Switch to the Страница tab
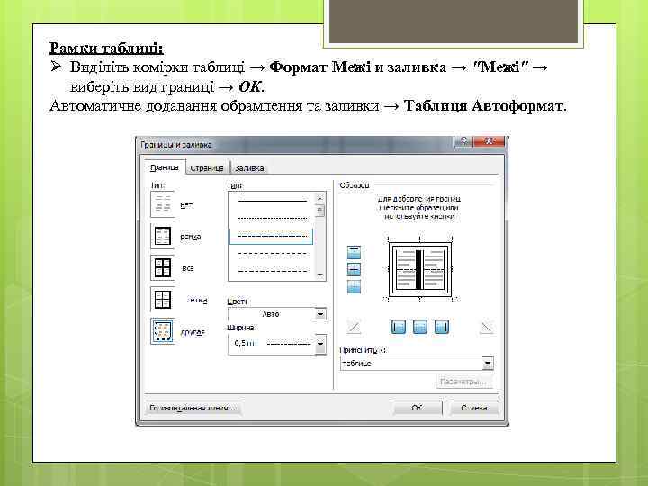648x486 pixels. 207,168
